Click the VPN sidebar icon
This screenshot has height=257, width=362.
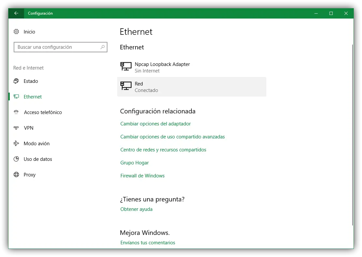point(16,128)
